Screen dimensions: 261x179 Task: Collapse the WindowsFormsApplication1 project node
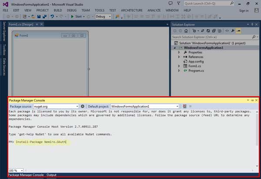click(174, 48)
